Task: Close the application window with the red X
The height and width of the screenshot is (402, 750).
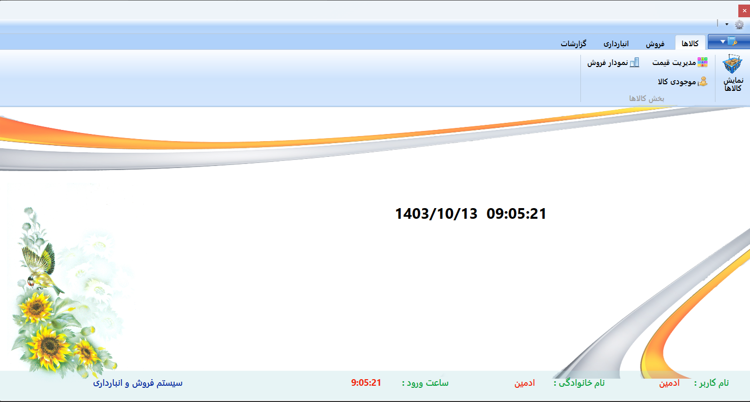Action: coord(744,11)
